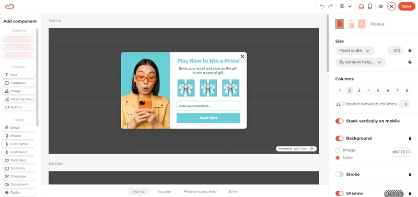
Task: Toggle Stack vertically on mobile
Action: point(339,121)
